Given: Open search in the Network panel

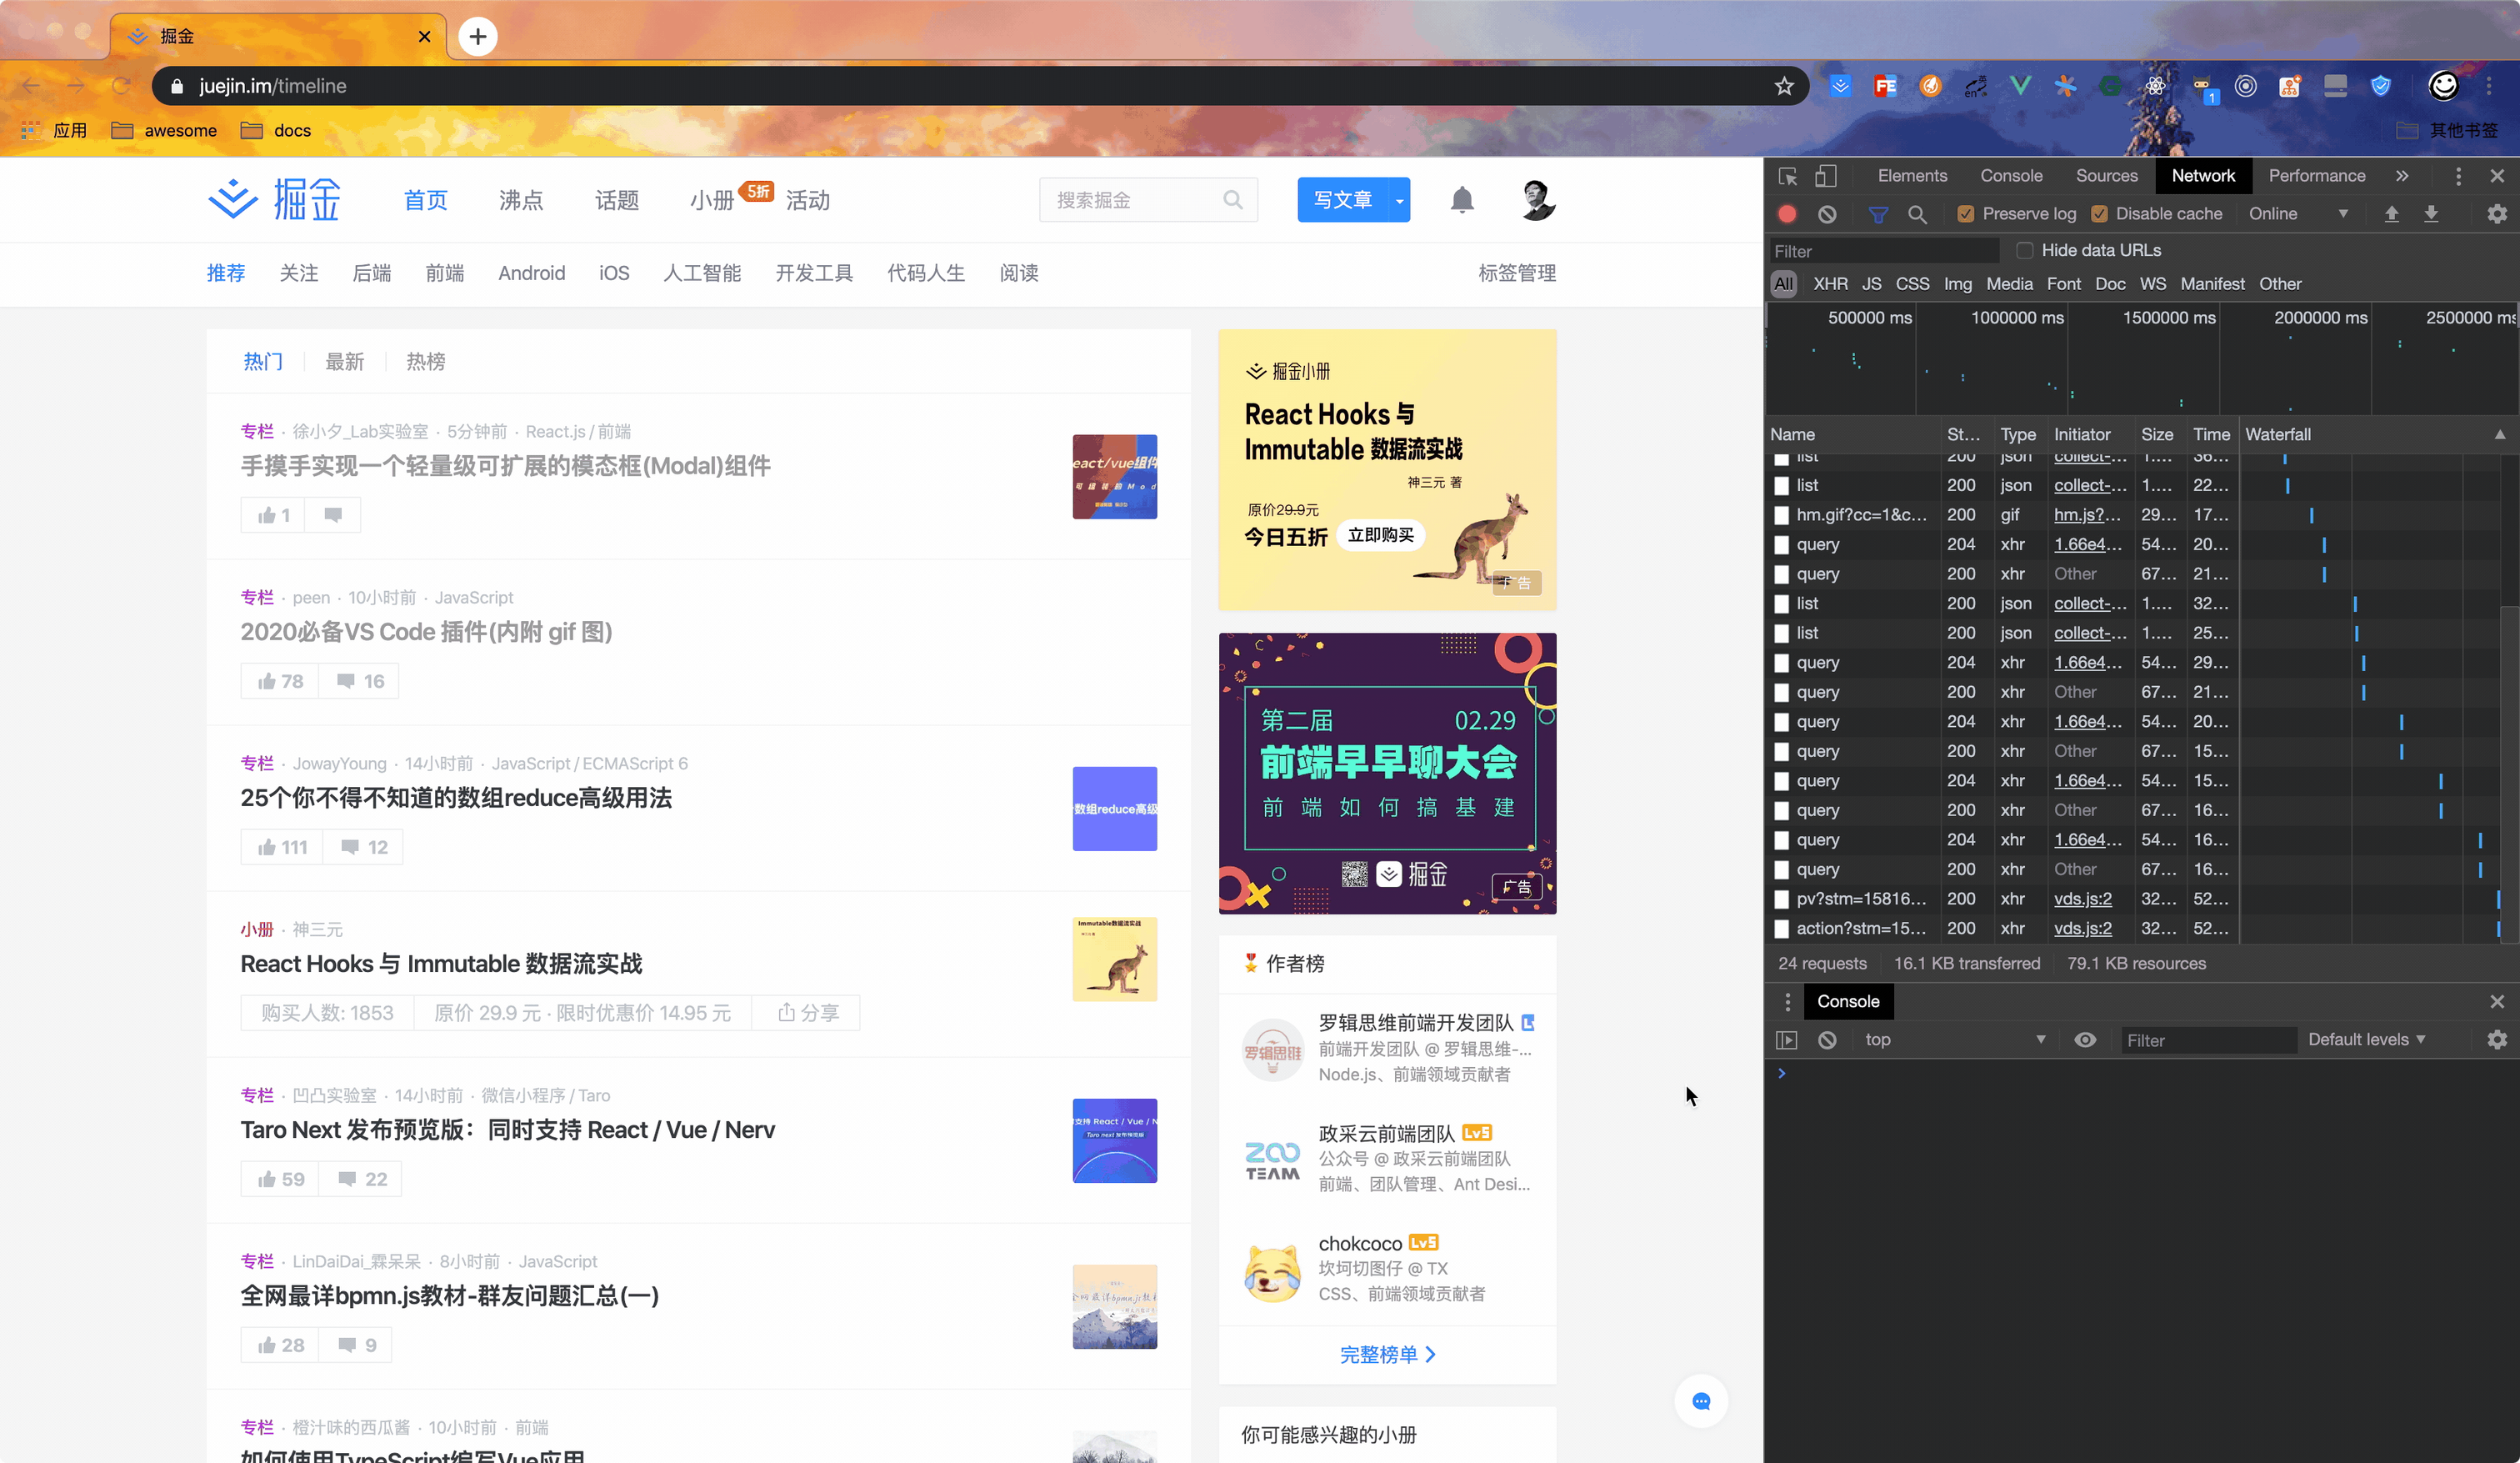Looking at the screenshot, I should coord(1917,214).
